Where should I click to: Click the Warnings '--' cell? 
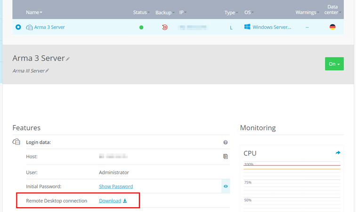307,27
